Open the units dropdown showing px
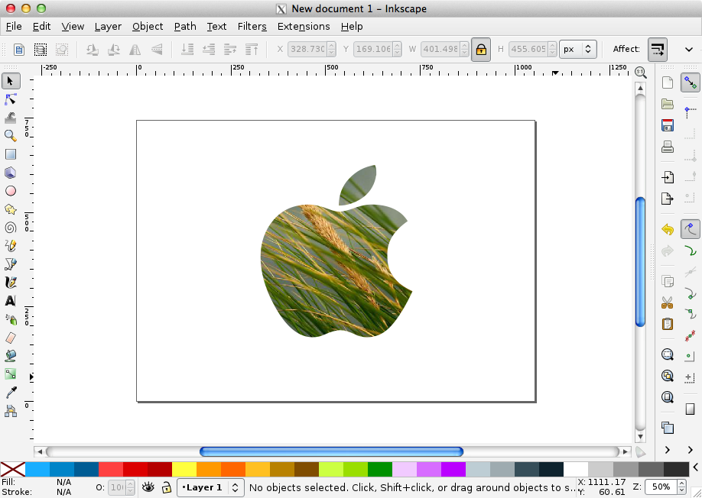The width and height of the screenshot is (702, 498). 578,49
